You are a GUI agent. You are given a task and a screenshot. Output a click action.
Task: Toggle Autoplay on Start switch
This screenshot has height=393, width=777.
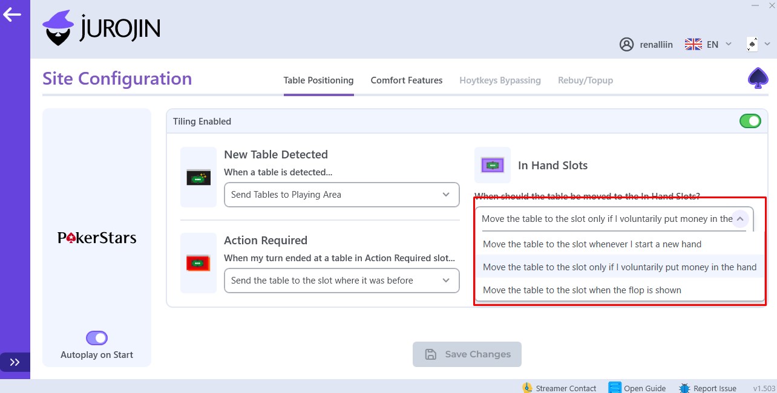click(97, 338)
